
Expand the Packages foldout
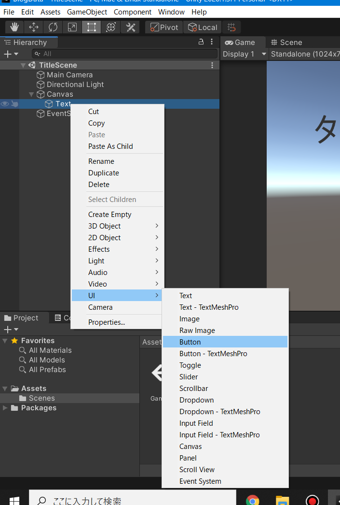pyautogui.click(x=5, y=408)
